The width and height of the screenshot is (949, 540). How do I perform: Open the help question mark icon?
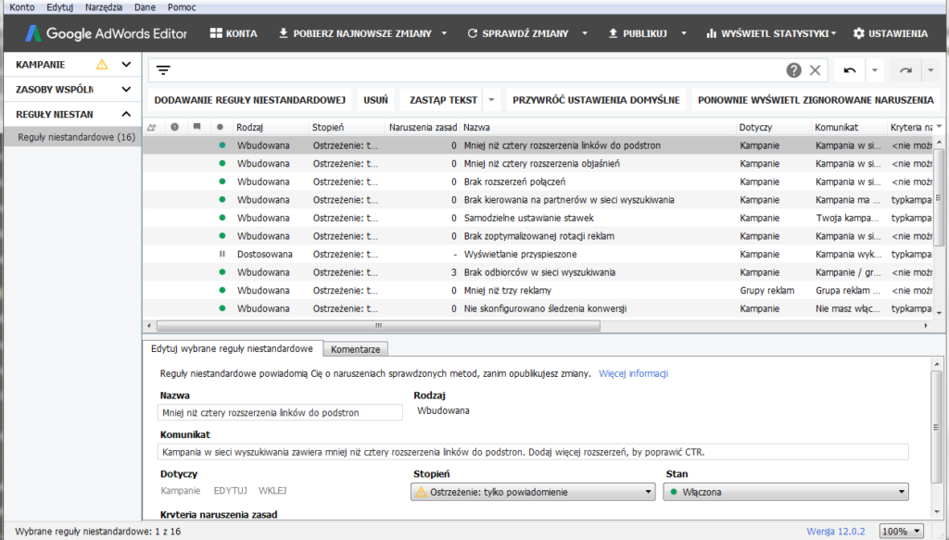[794, 70]
